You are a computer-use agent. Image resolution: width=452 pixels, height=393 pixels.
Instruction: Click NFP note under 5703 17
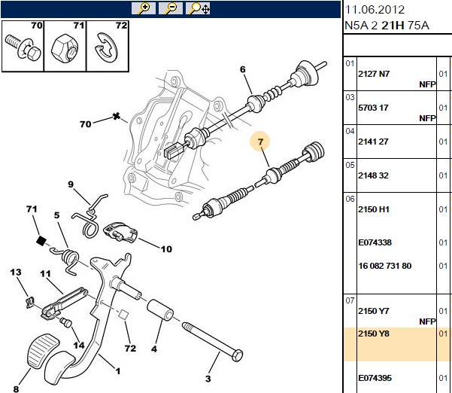point(427,118)
